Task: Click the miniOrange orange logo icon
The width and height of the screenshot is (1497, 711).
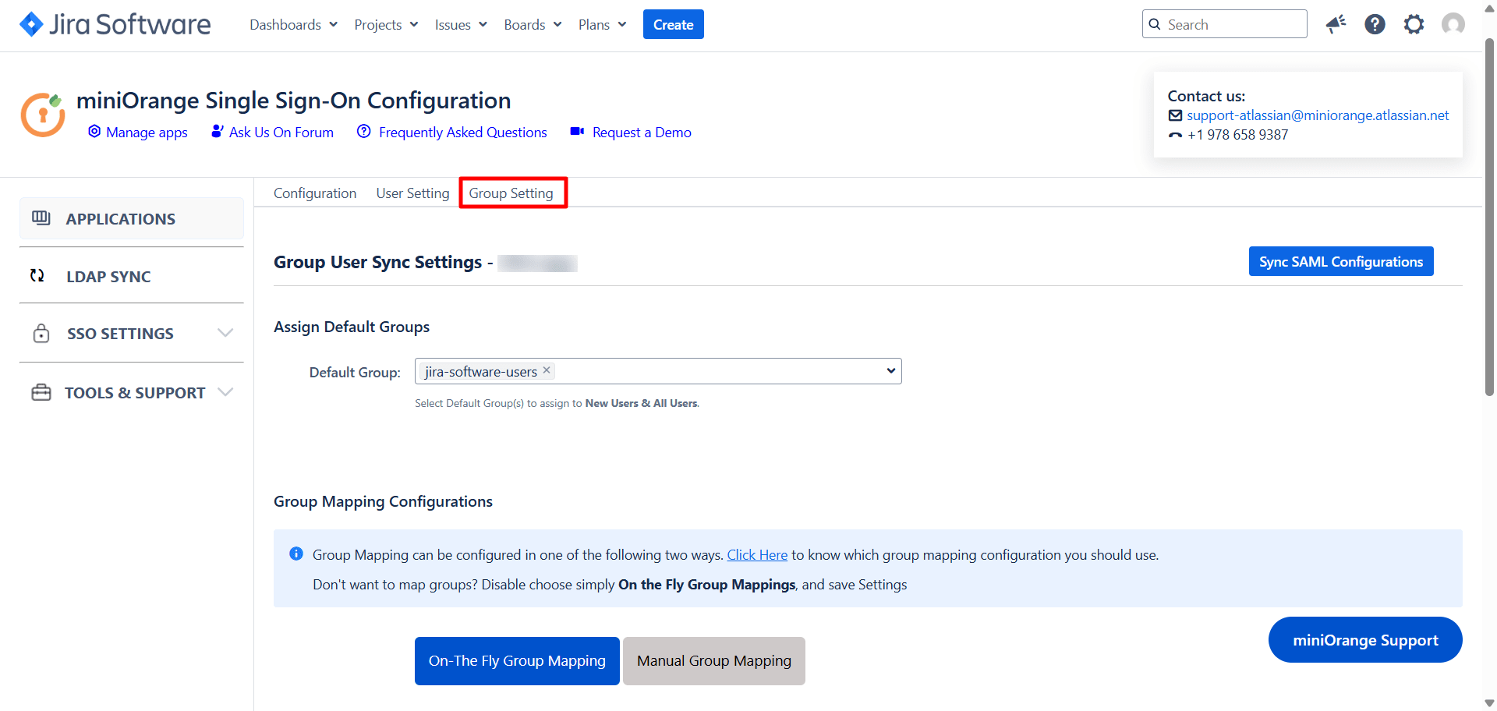Action: tap(43, 115)
